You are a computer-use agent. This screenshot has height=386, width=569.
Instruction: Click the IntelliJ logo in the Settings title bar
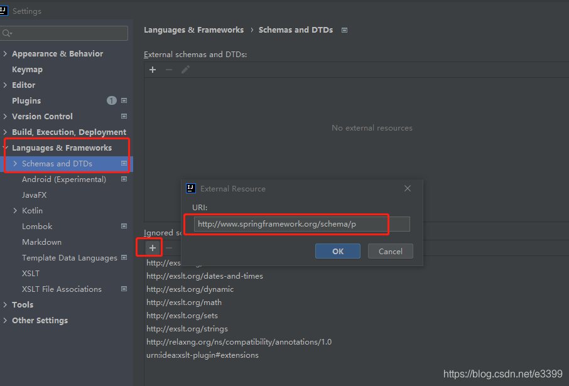4,11
